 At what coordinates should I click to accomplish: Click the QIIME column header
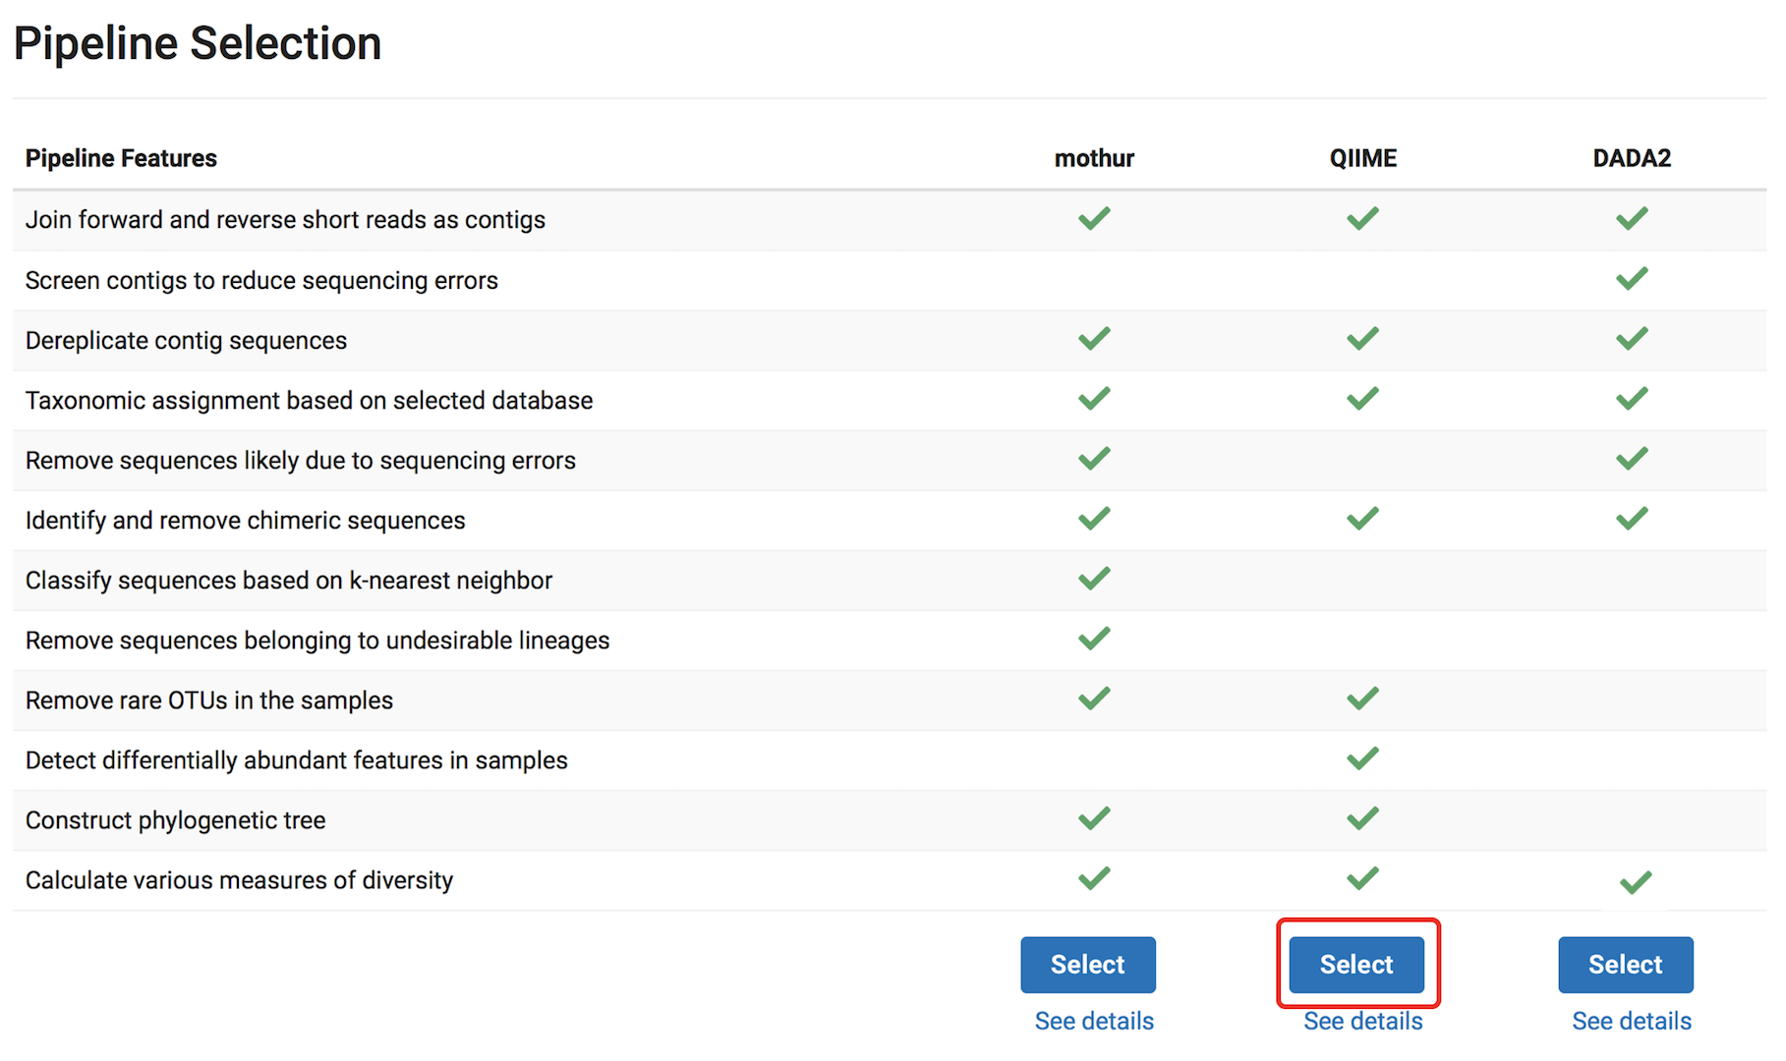1362,158
